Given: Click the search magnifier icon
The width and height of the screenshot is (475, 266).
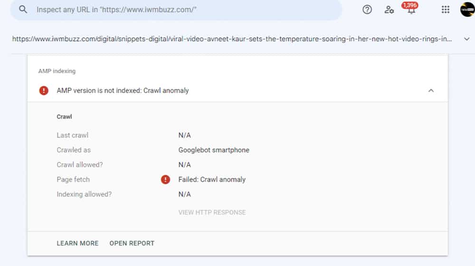Looking at the screenshot, I should [23, 9].
